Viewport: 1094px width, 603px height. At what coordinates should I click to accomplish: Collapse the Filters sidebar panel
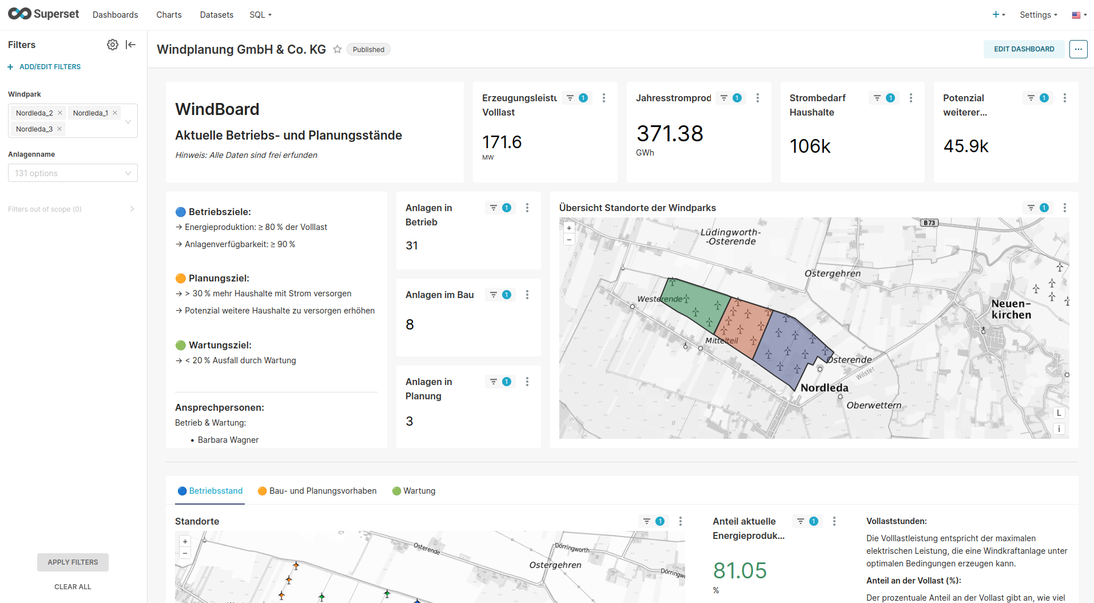pos(131,45)
